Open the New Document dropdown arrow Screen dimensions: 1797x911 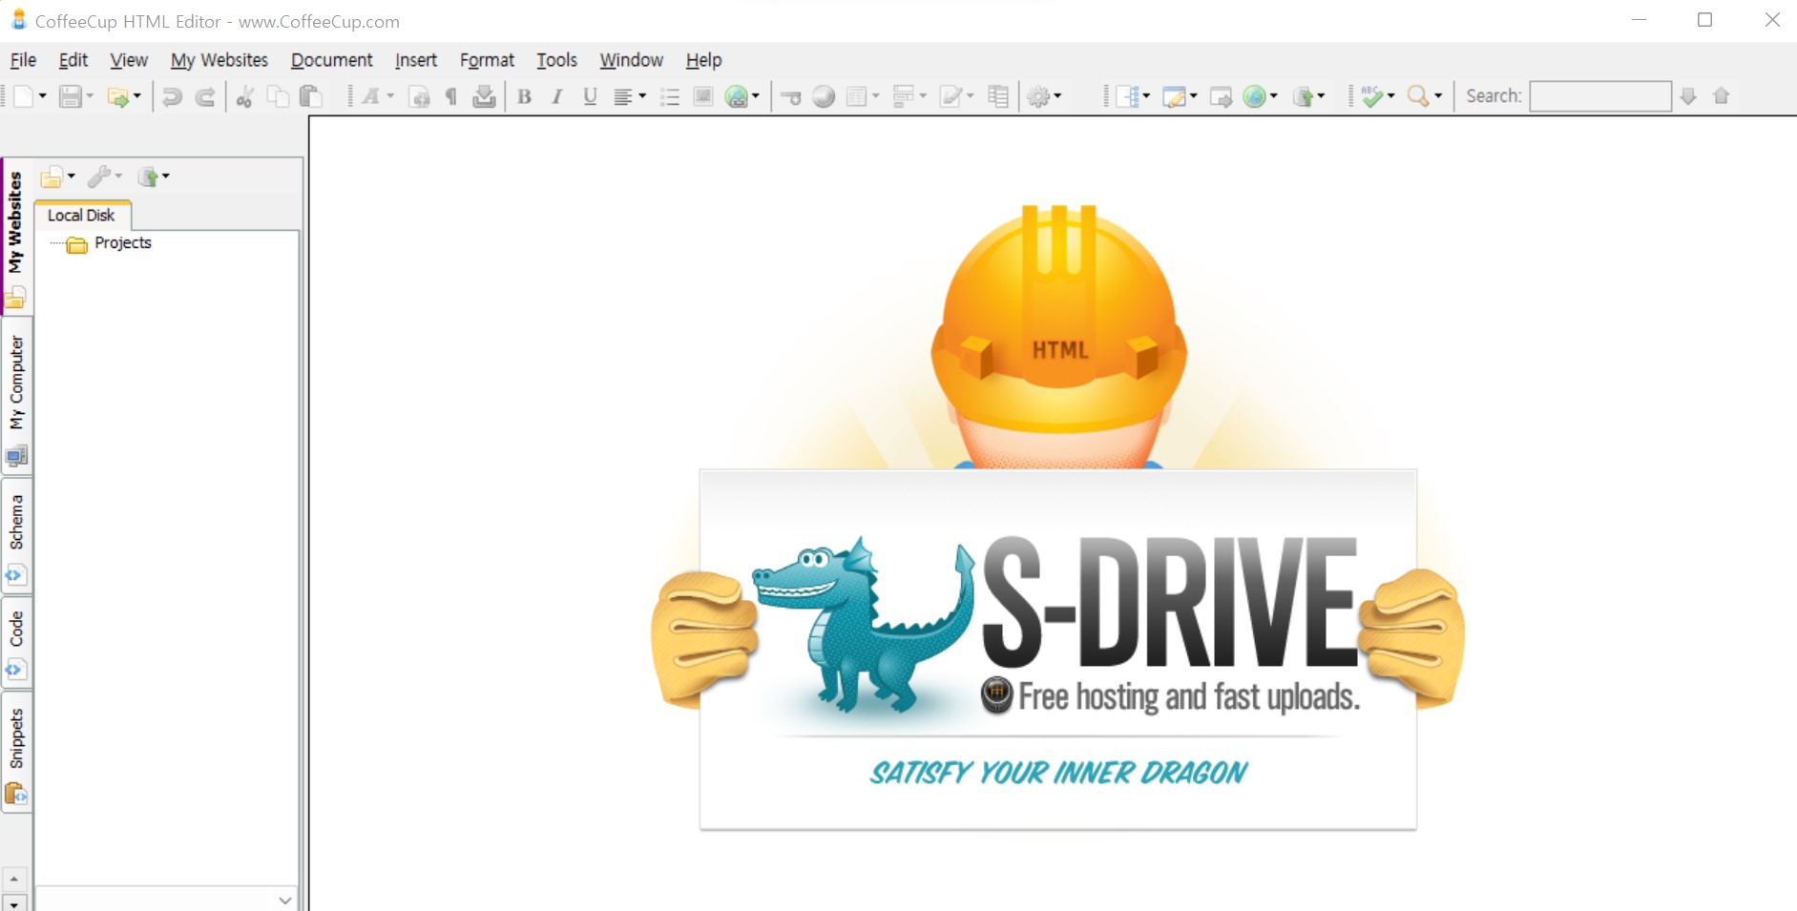click(42, 96)
